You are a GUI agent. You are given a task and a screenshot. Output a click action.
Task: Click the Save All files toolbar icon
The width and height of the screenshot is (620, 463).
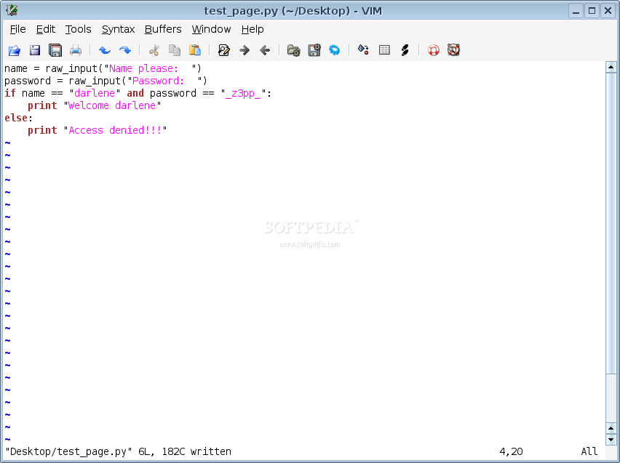tap(55, 50)
